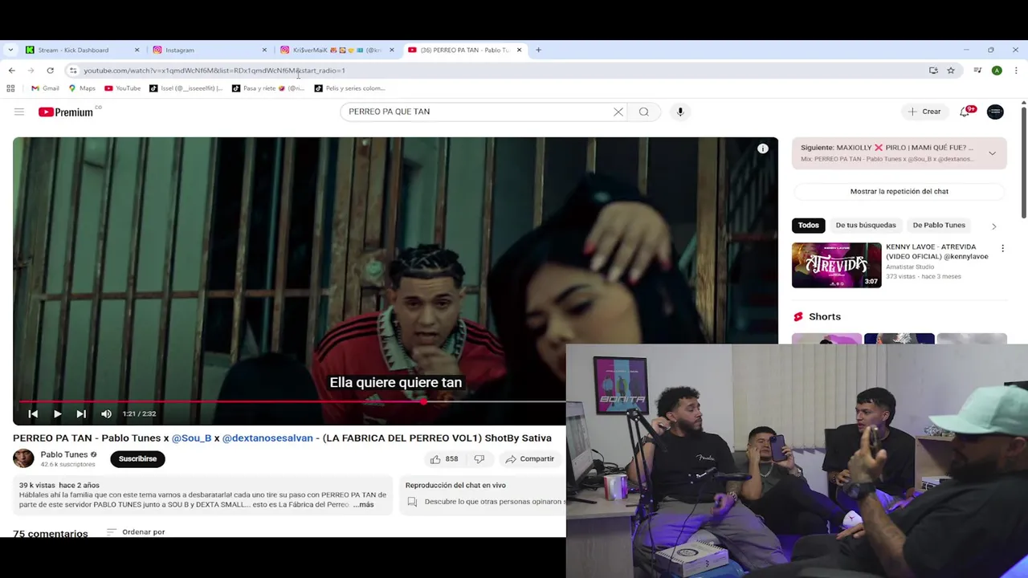This screenshot has height=578, width=1028.
Task: Expand the Siguiente mix playlist panel
Action: pyautogui.click(x=992, y=153)
